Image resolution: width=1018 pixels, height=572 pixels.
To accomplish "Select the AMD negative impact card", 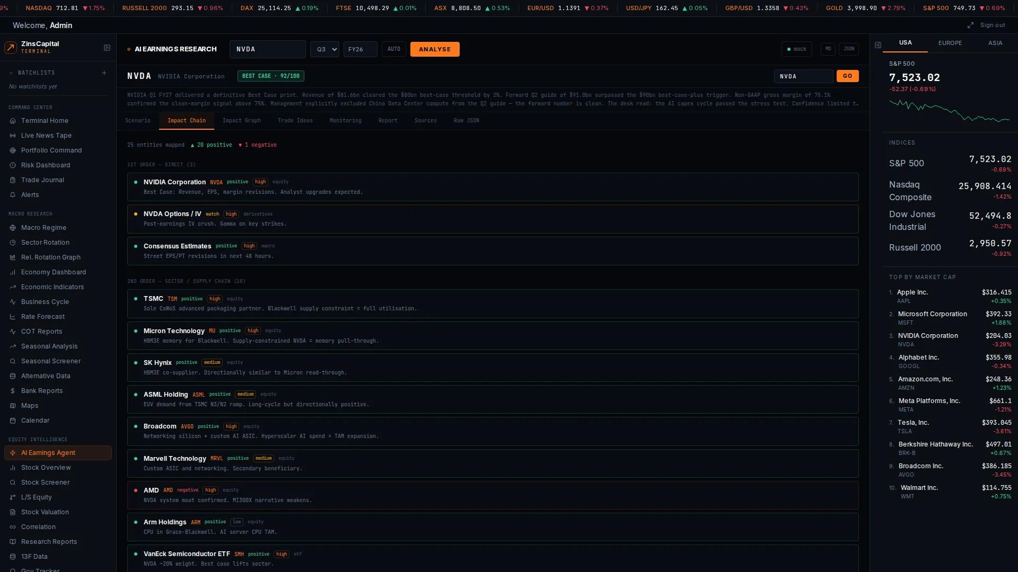I will (x=493, y=495).
